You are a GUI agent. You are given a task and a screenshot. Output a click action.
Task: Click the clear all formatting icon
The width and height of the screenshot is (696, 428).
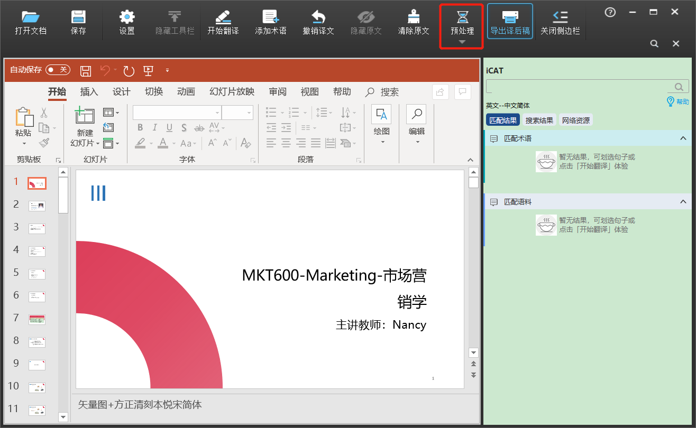245,143
